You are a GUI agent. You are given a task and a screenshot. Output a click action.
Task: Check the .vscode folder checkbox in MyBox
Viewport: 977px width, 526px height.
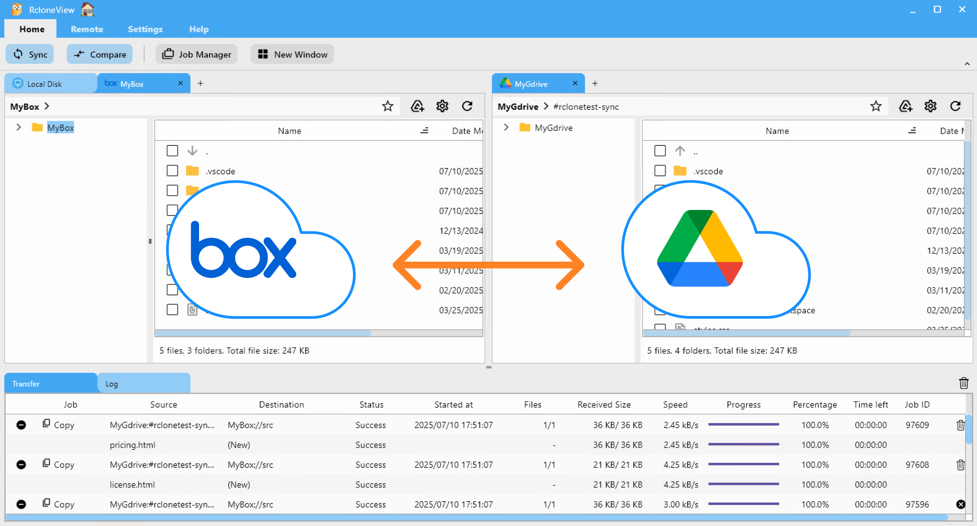pos(173,171)
